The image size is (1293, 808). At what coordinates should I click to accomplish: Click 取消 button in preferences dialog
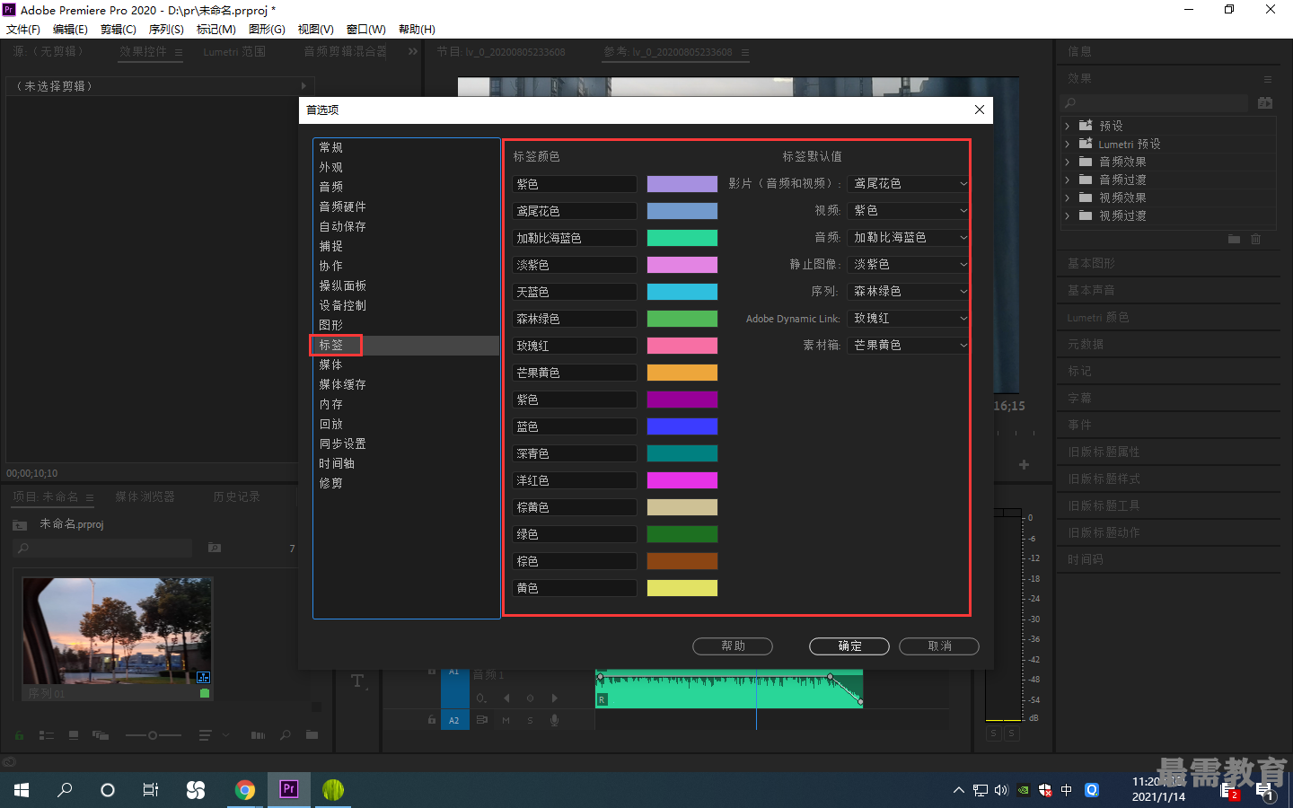939,646
